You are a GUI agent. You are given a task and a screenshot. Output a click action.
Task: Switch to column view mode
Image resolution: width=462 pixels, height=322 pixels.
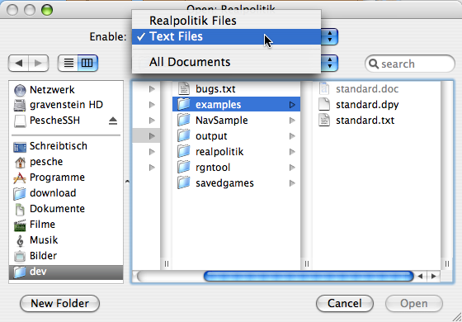point(87,63)
